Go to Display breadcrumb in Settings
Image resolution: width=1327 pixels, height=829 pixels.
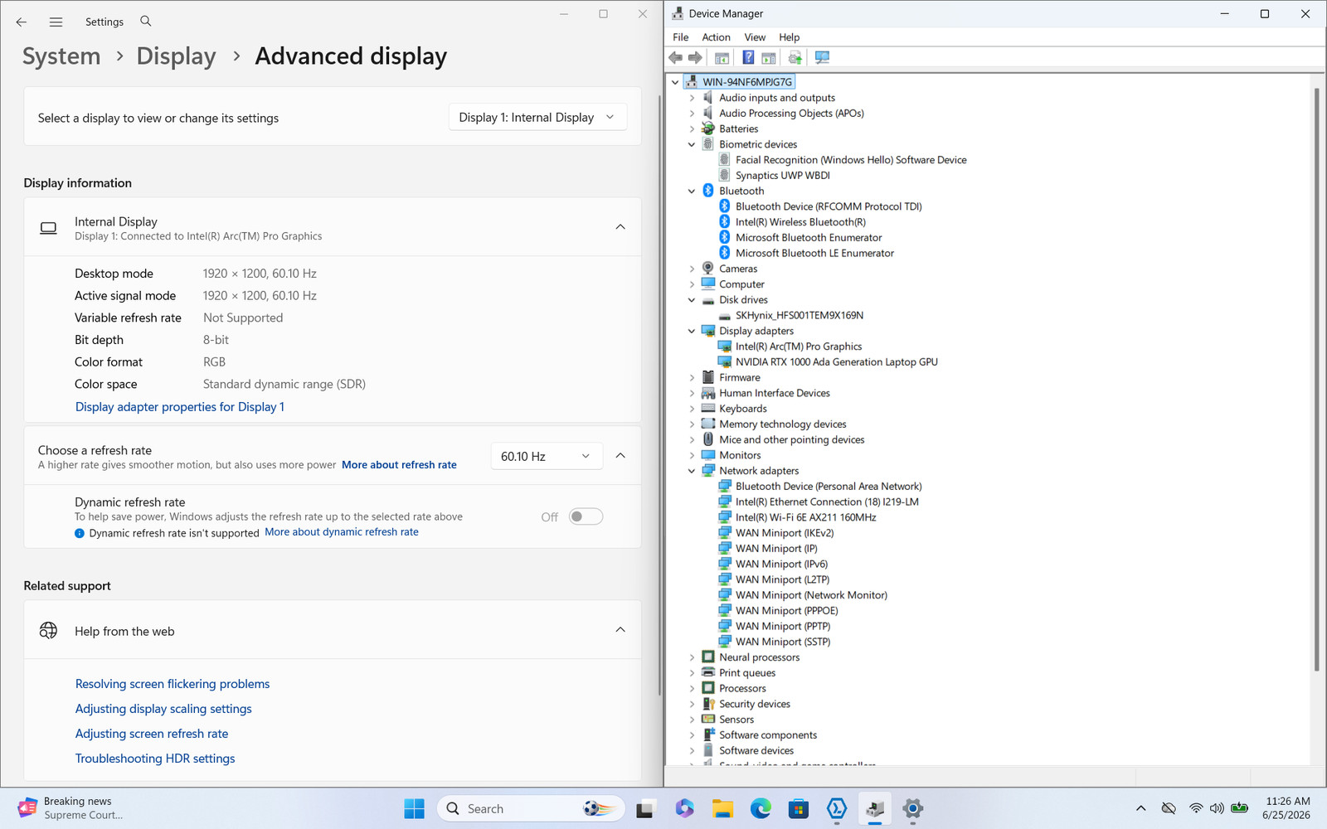tap(176, 56)
